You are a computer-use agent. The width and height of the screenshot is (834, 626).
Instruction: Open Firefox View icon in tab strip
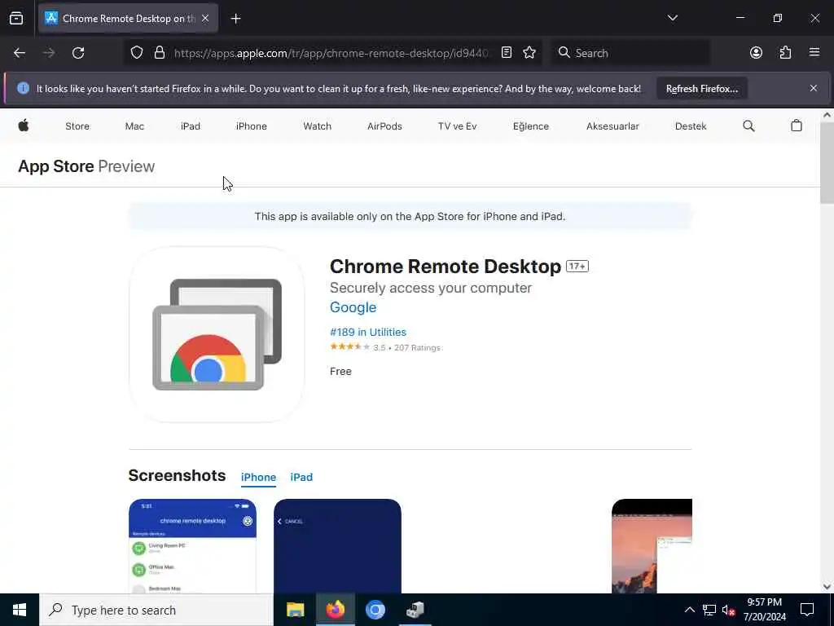[16, 19]
